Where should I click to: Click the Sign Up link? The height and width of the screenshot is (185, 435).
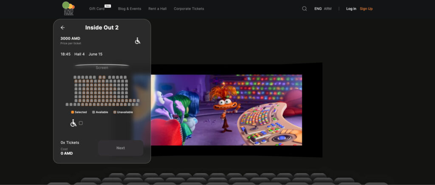click(x=366, y=9)
